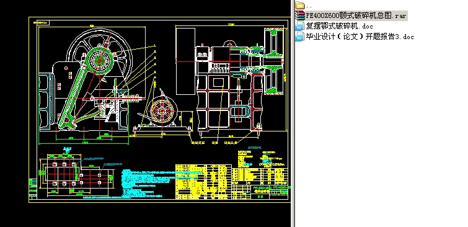This screenshot has width=468, height=227.
Task: Select the file 毕业设计(论文)开题报告3.doc
Action: 360,37
